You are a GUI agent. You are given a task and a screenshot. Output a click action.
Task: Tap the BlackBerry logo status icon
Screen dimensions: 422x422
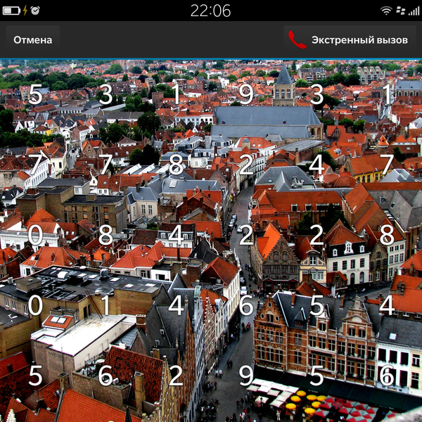[399, 11]
